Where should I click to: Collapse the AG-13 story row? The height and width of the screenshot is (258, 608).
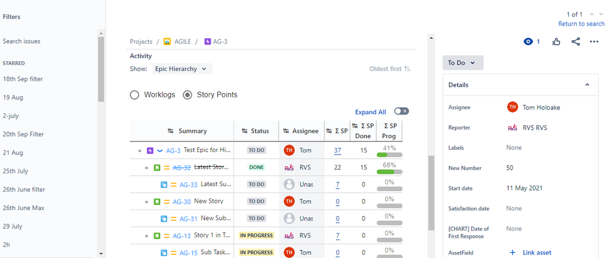point(147,236)
